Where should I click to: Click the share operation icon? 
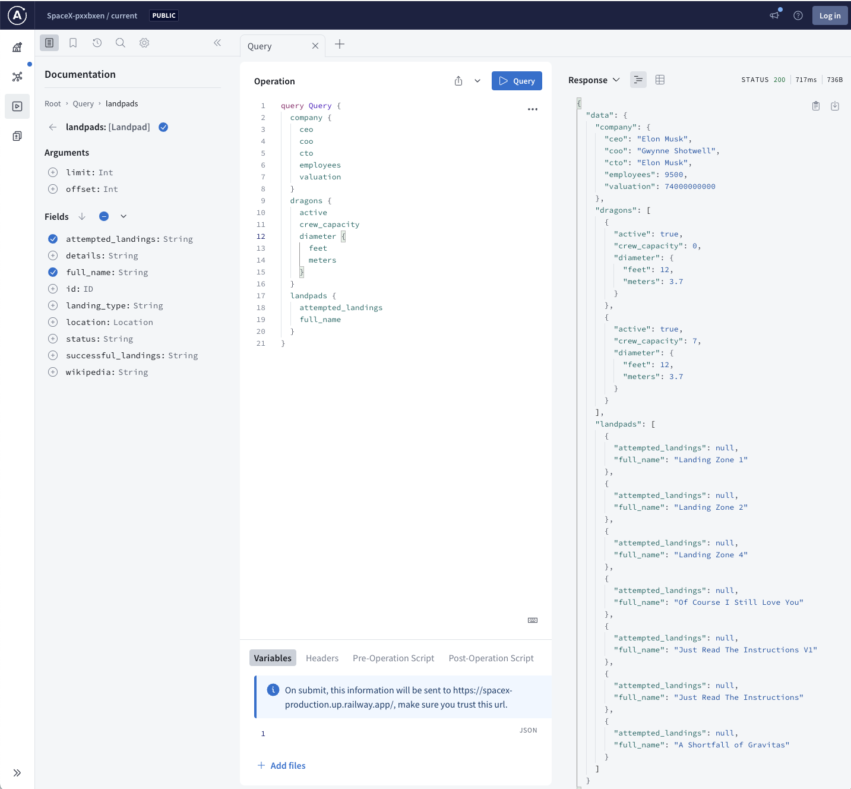pos(458,81)
